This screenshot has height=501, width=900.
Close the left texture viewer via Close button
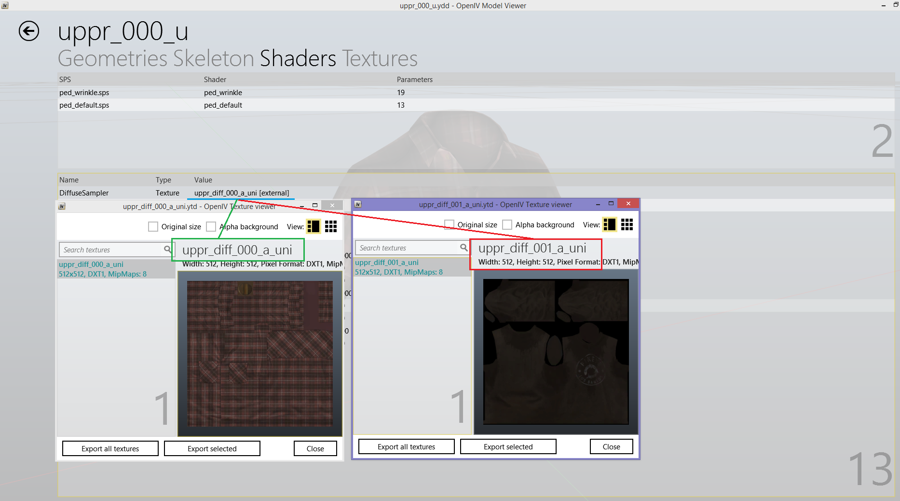pyautogui.click(x=315, y=448)
